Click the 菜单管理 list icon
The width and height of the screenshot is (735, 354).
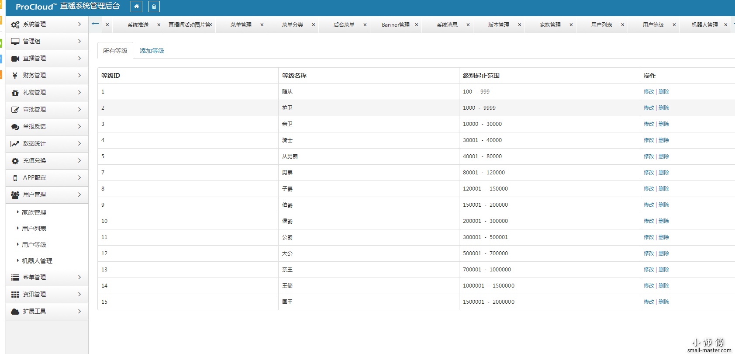pos(15,278)
